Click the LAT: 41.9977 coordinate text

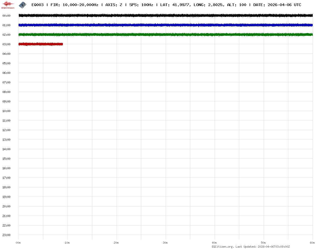175,5
